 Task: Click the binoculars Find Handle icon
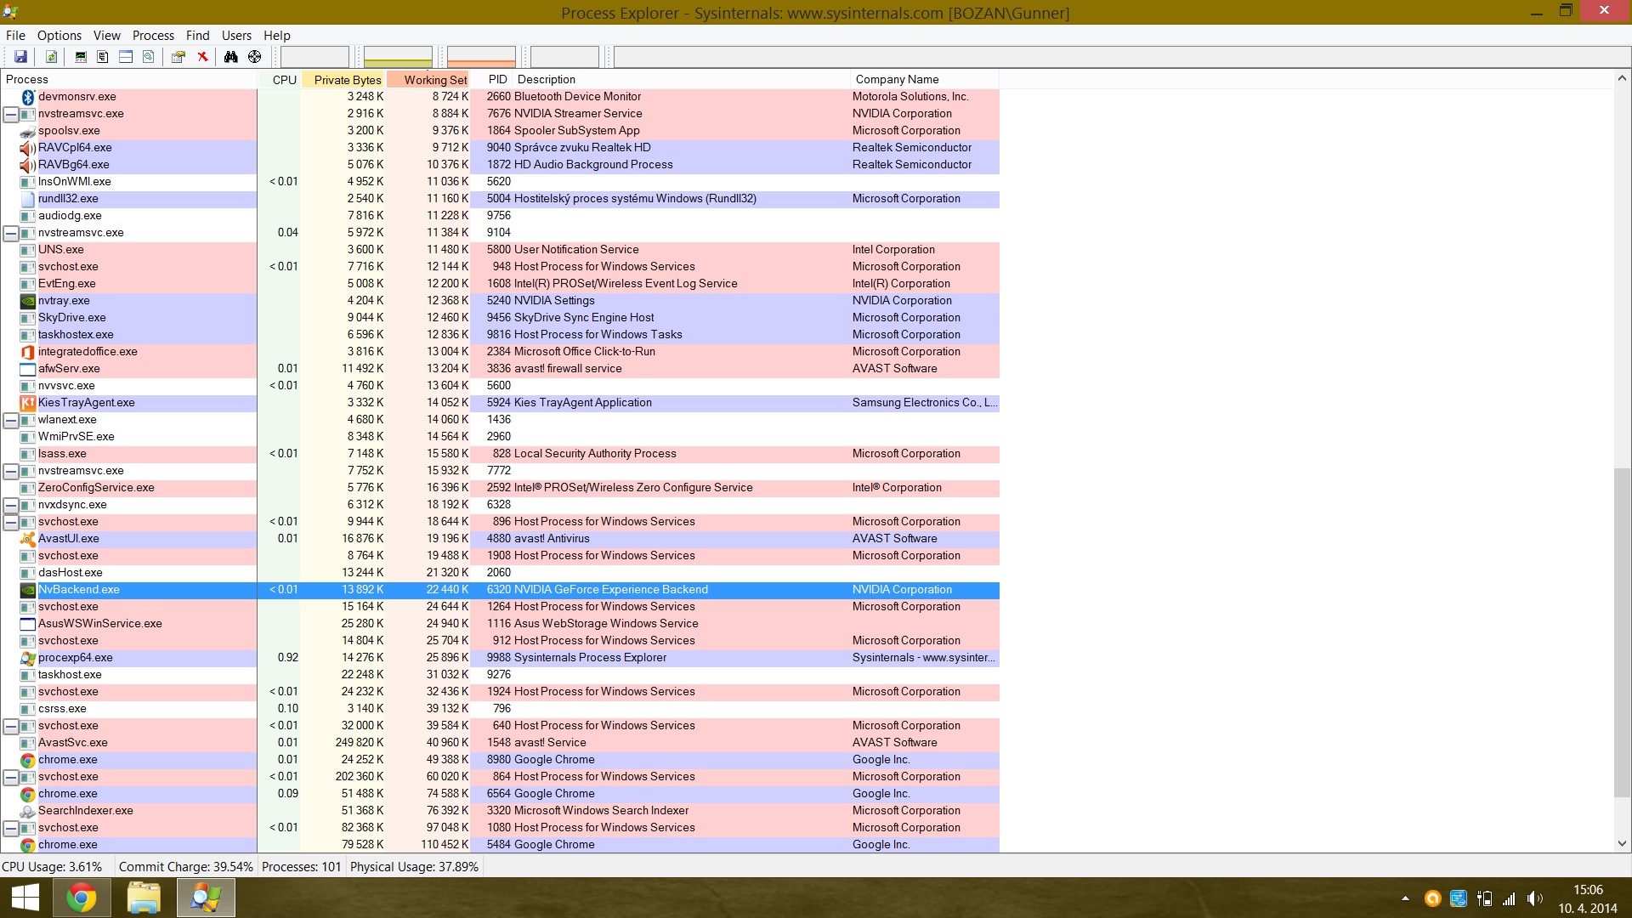[230, 57]
